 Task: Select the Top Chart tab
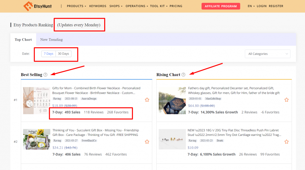click(23, 39)
